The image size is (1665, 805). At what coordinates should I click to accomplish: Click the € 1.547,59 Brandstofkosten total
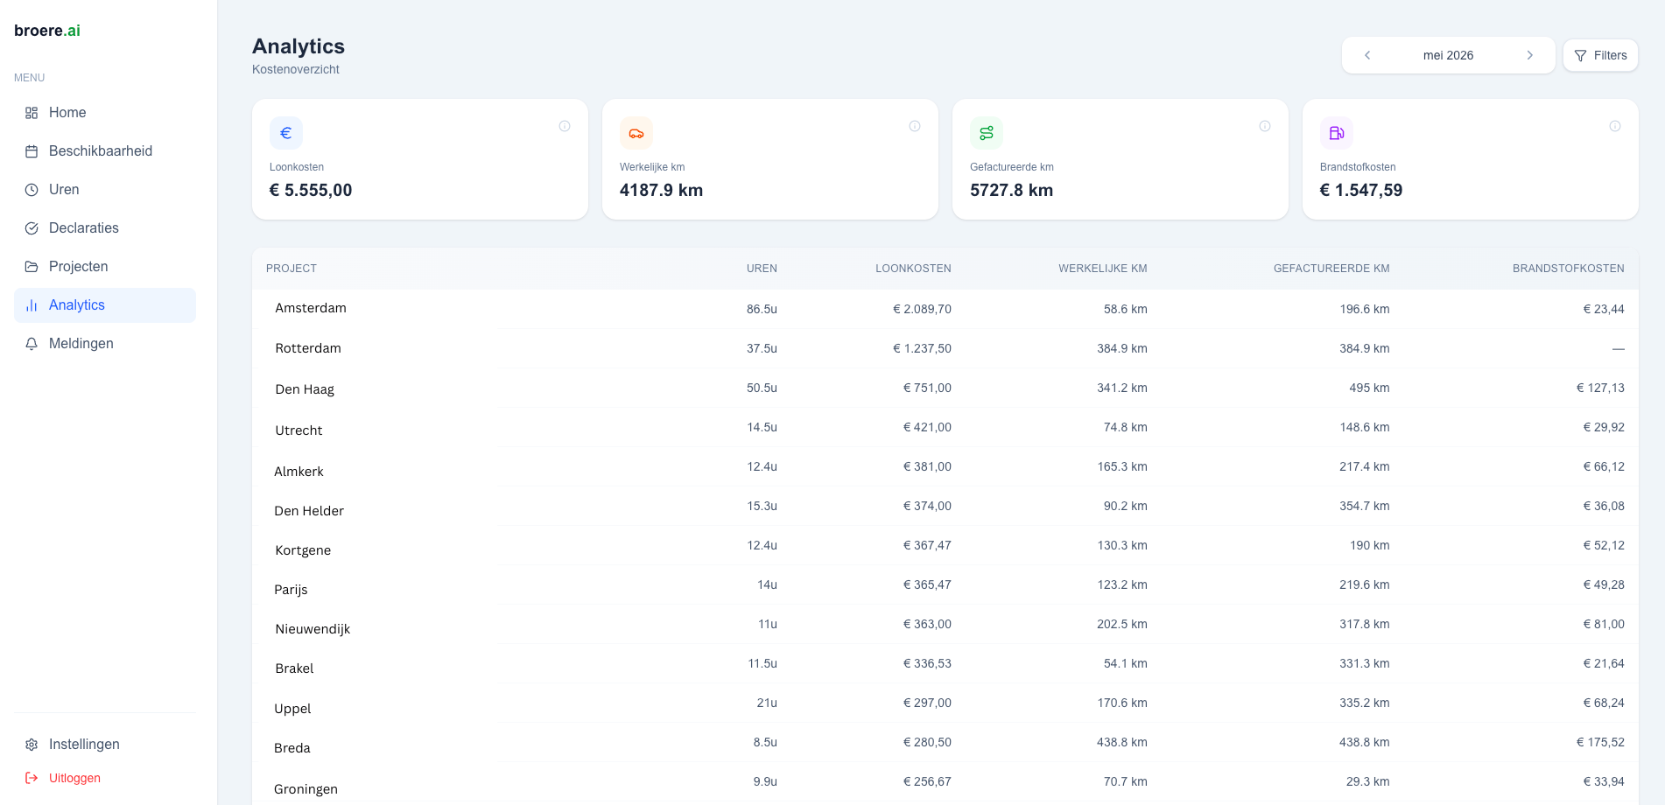click(x=1361, y=190)
